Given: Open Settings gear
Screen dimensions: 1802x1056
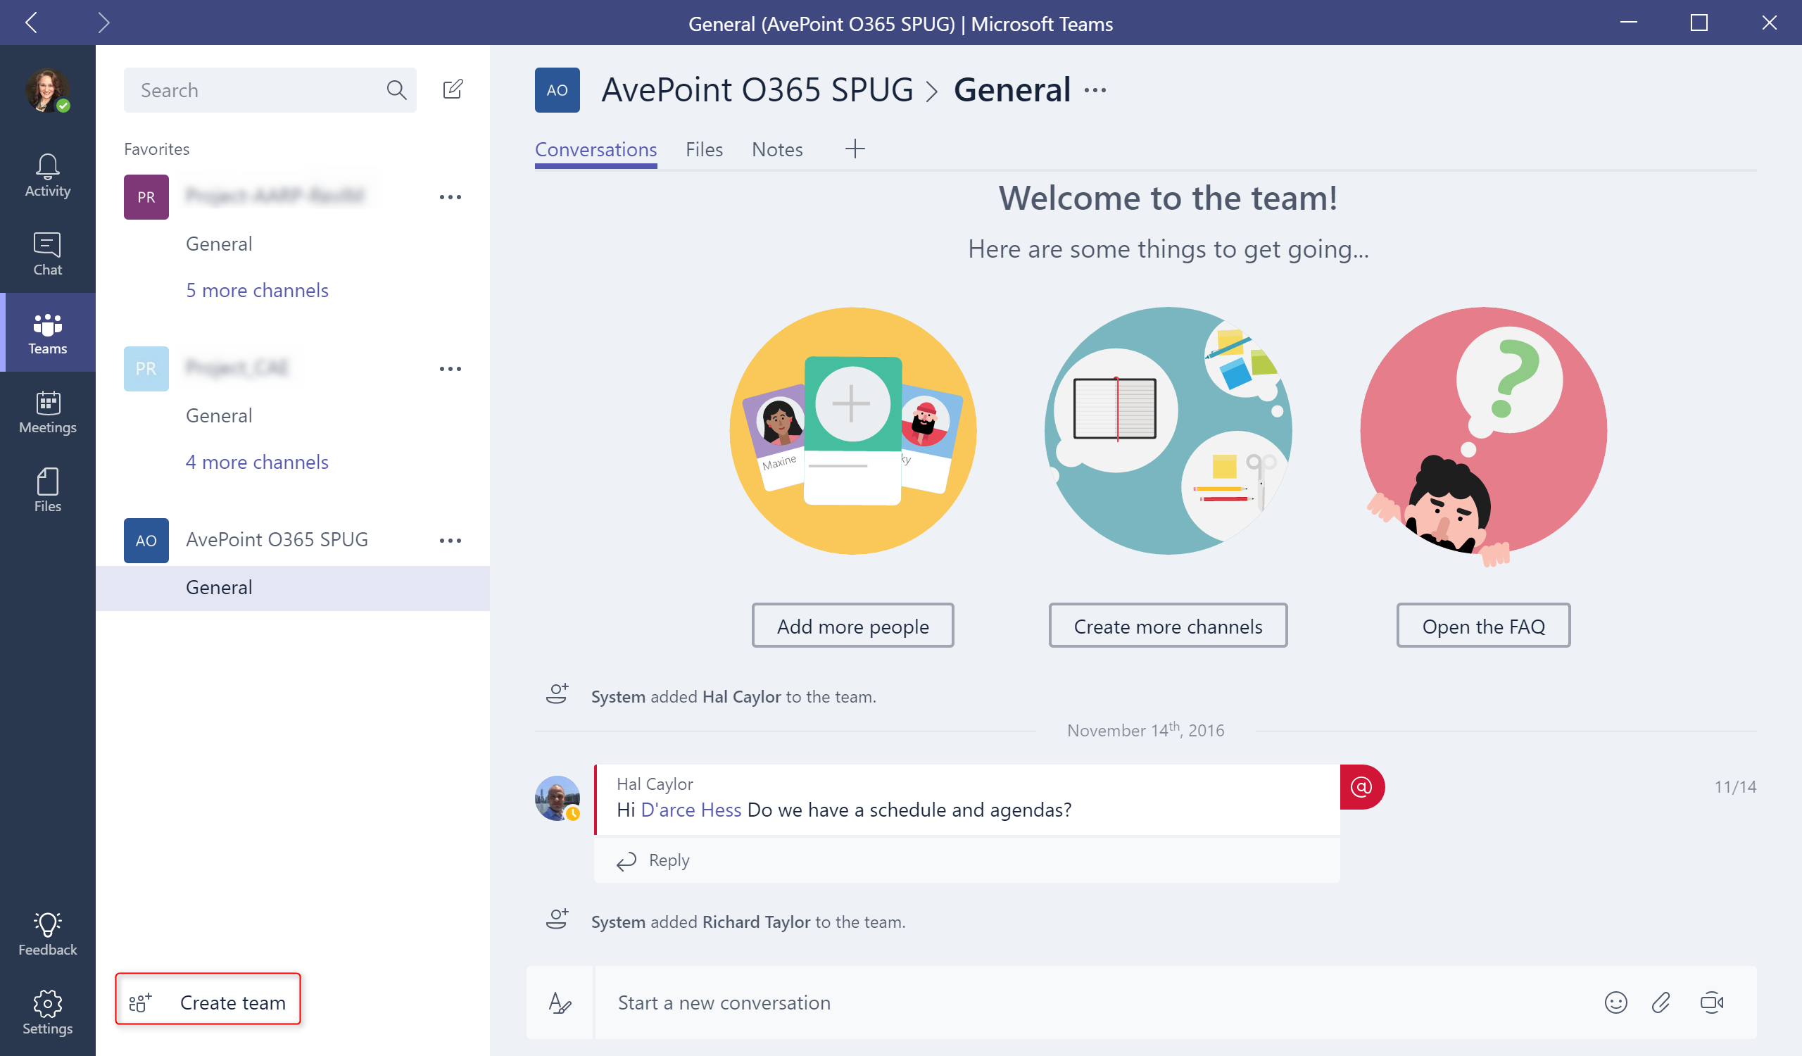Looking at the screenshot, I should [x=47, y=1012].
